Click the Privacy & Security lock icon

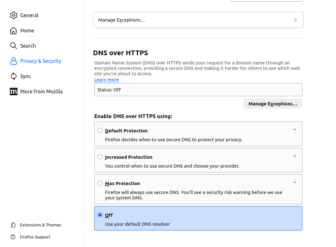(x=13, y=61)
